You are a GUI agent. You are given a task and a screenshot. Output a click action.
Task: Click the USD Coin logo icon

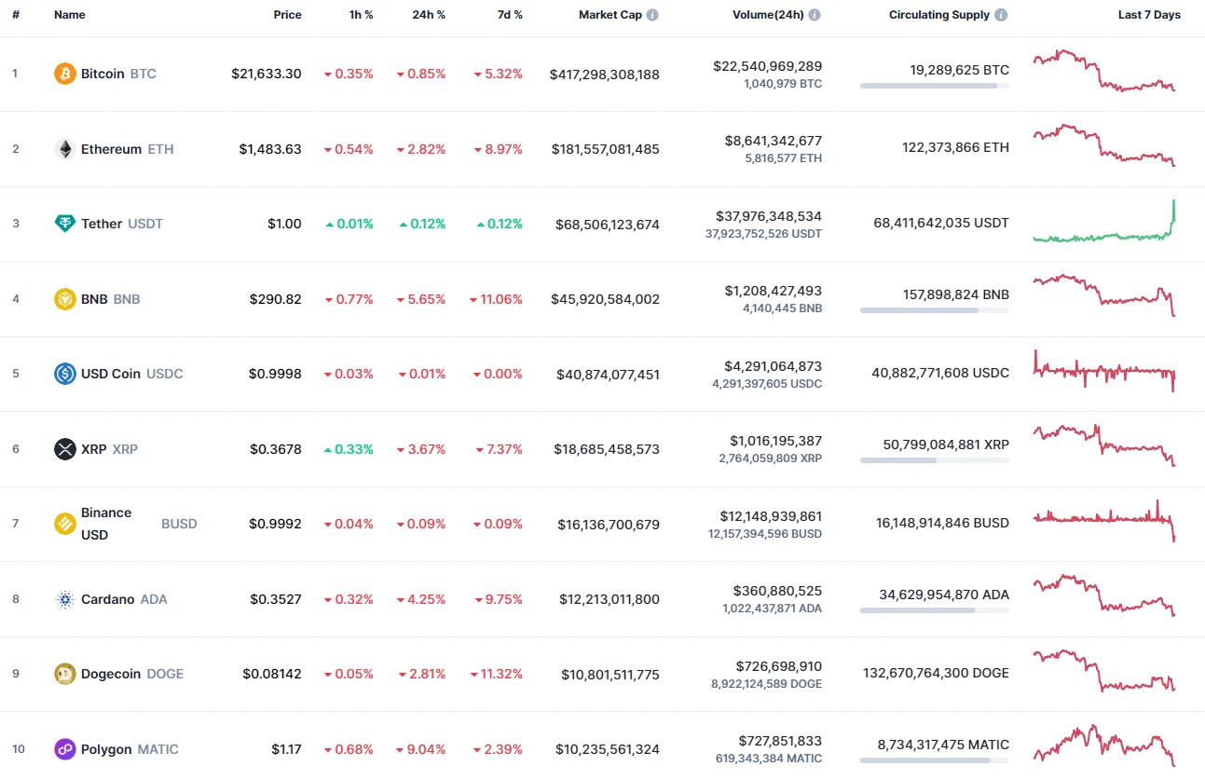[x=64, y=374]
